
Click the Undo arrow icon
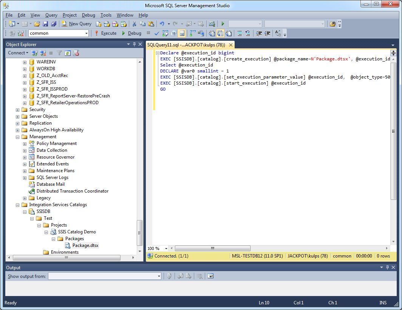(x=162, y=24)
